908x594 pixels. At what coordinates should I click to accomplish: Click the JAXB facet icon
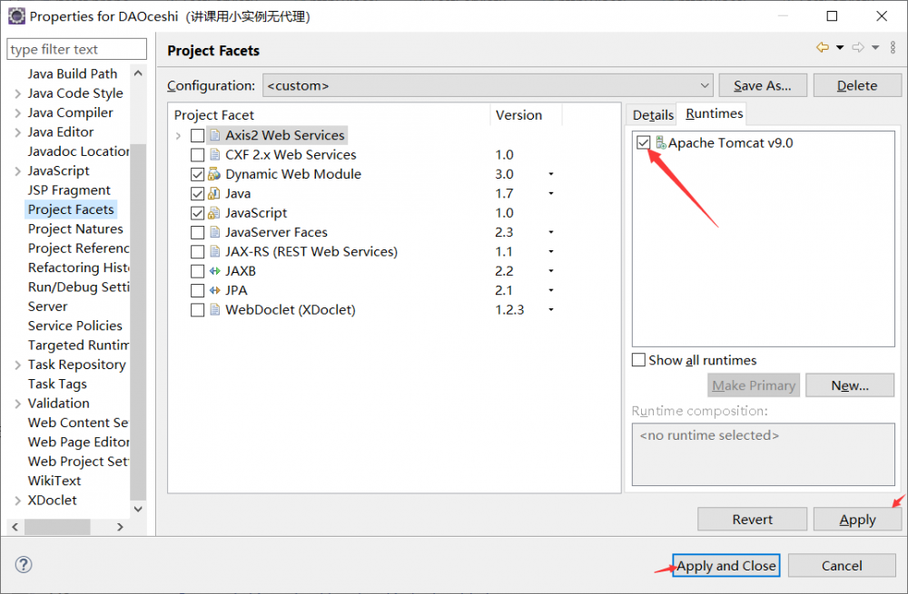(x=215, y=270)
